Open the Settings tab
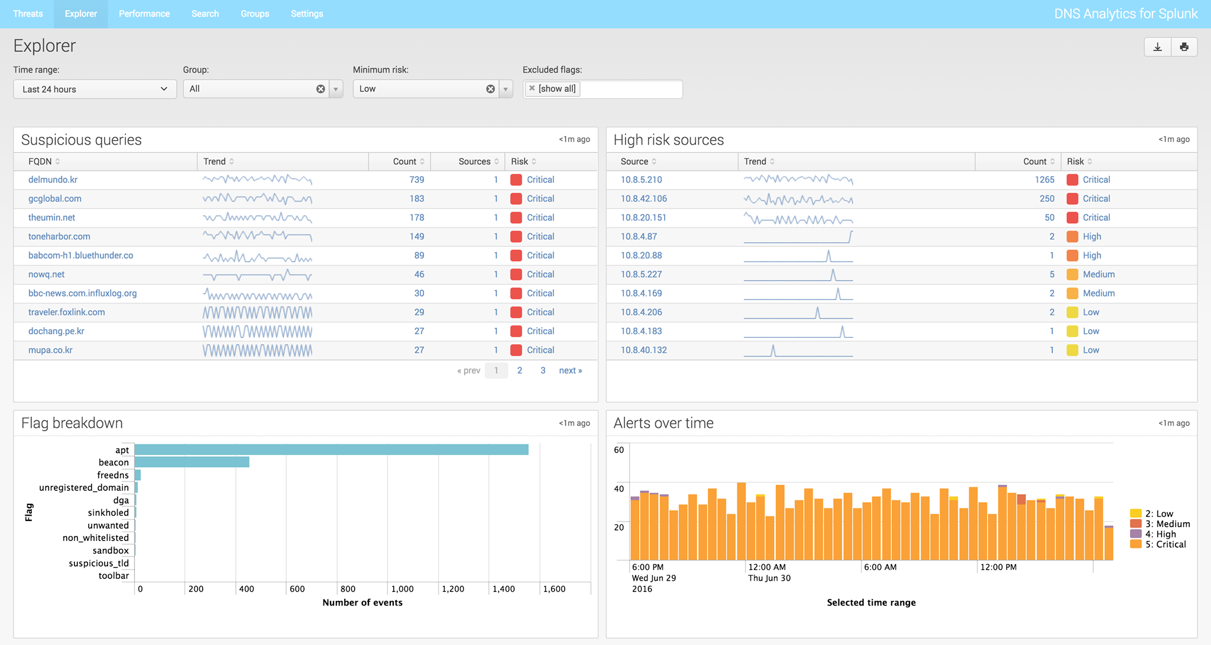1211x645 pixels. pos(307,14)
